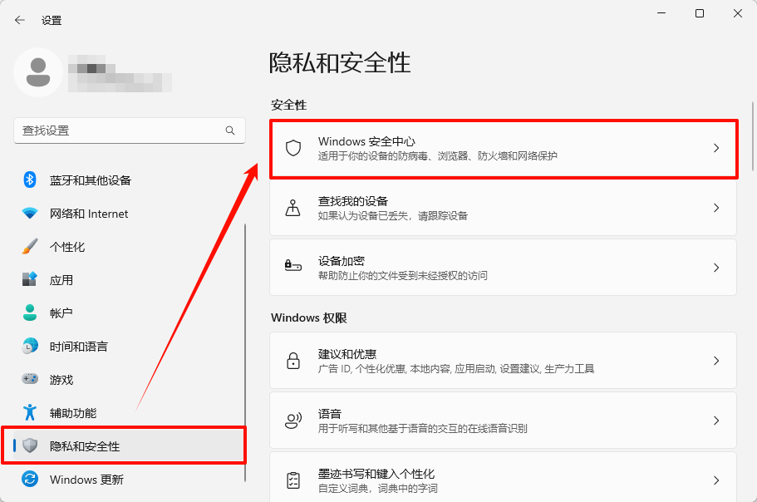Click the main page vertical scrollbar

click(752, 136)
